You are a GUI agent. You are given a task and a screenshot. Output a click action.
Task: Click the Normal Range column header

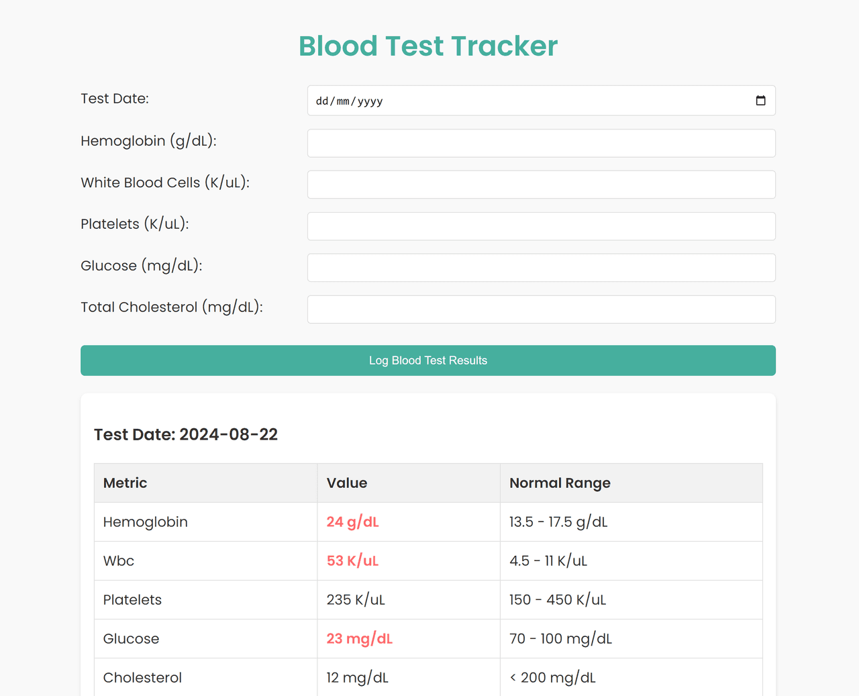[x=560, y=483]
